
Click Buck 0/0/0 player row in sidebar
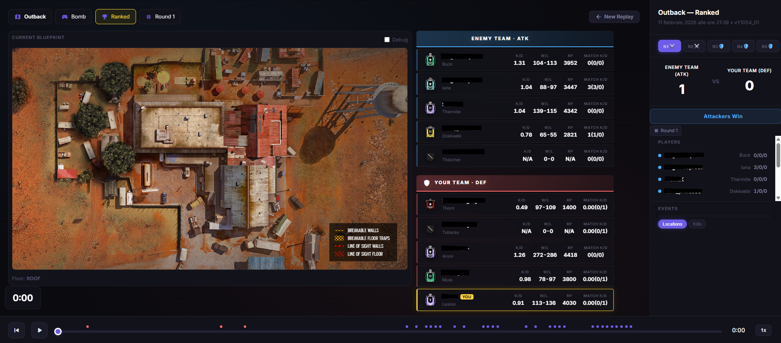tap(713, 155)
